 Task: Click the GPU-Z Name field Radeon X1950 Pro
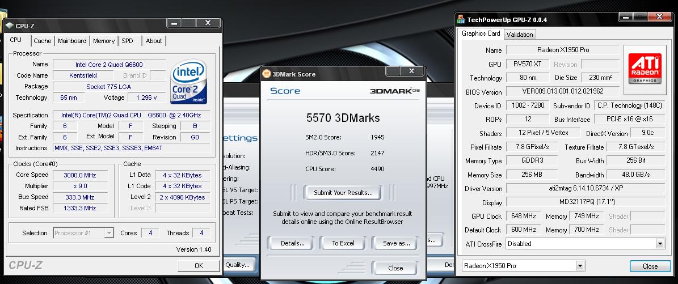(x=563, y=50)
